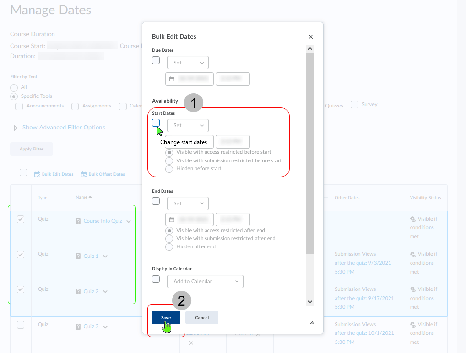Click the Bulk Edit Dates link
The image size is (466, 353).
(x=57, y=174)
